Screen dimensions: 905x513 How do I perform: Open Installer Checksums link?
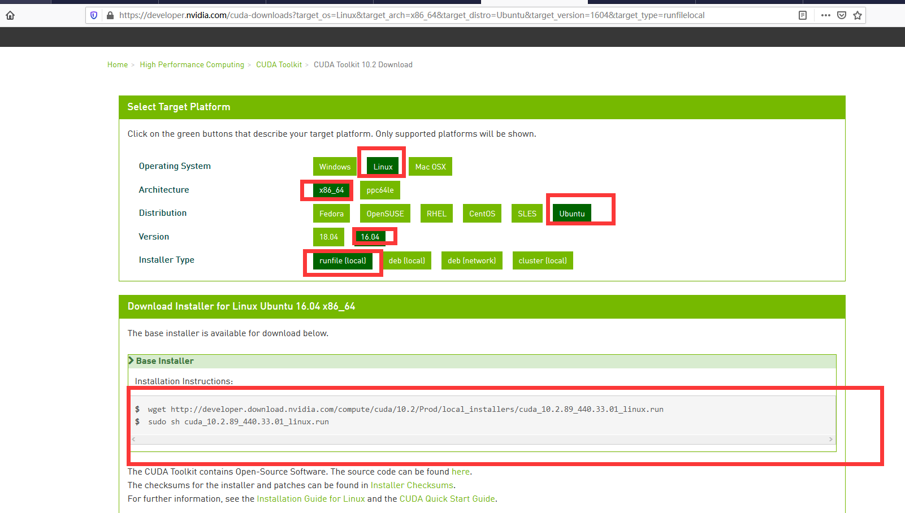412,485
